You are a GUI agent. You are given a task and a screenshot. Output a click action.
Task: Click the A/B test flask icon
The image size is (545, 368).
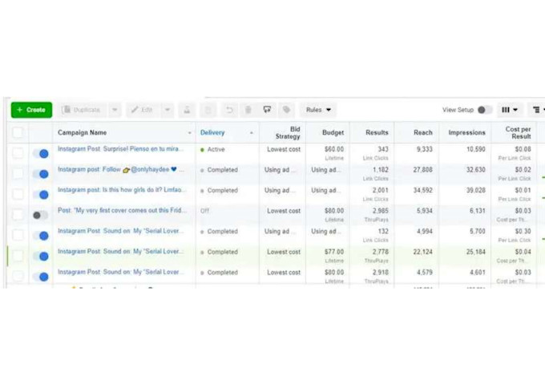coord(187,110)
